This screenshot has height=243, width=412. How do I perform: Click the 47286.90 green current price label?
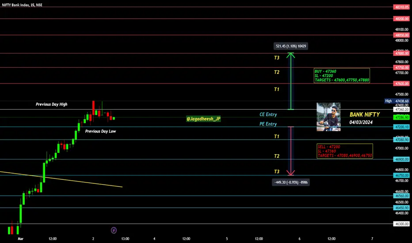(x=401, y=117)
